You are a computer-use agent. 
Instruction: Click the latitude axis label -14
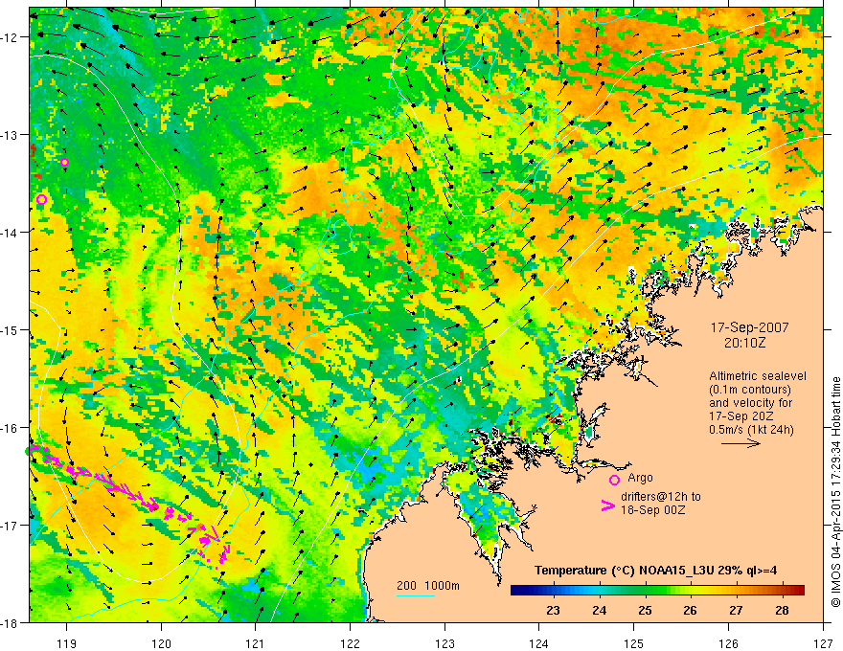[10, 233]
